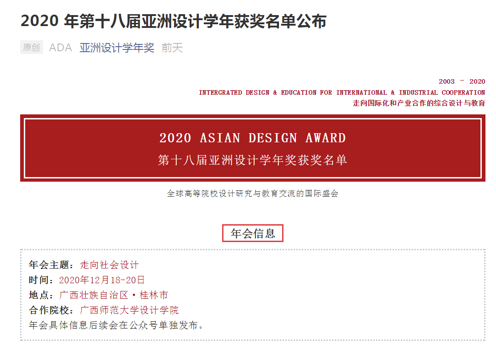Click the 原创 original tag
This screenshot has height=345, width=496.
coord(31,48)
